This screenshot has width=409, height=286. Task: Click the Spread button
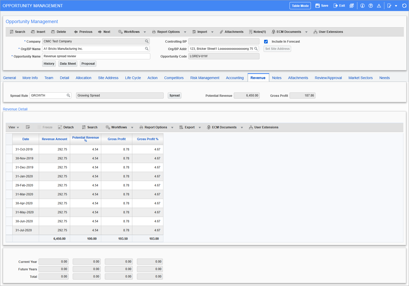pyautogui.click(x=174, y=96)
